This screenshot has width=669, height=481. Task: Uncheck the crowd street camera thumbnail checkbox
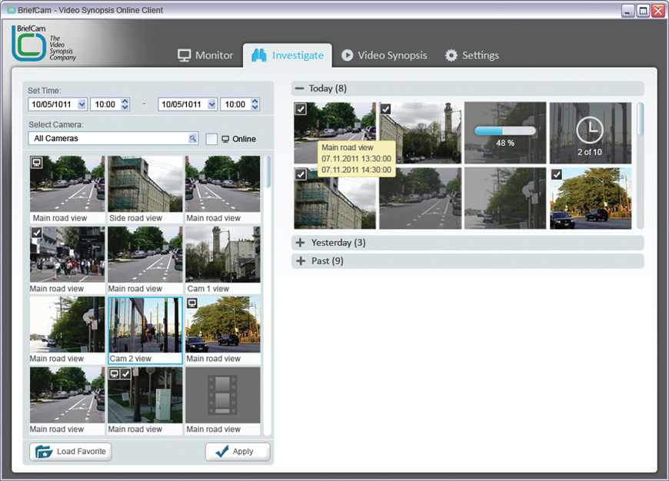(x=36, y=232)
